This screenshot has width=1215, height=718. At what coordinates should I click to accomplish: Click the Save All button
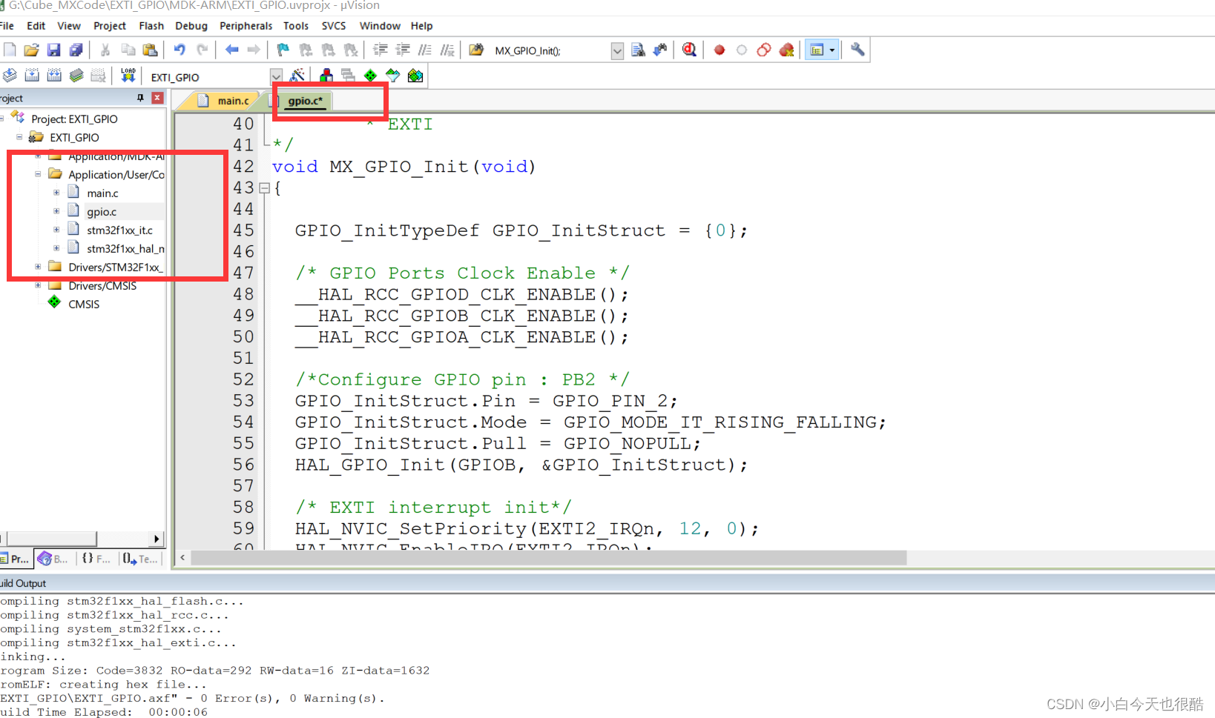coord(76,50)
